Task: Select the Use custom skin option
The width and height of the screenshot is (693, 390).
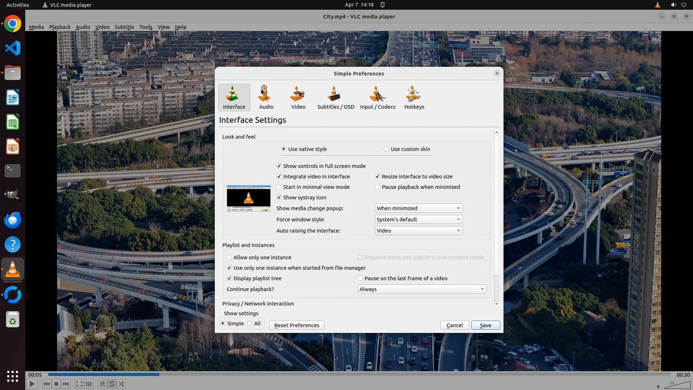Action: click(x=386, y=149)
